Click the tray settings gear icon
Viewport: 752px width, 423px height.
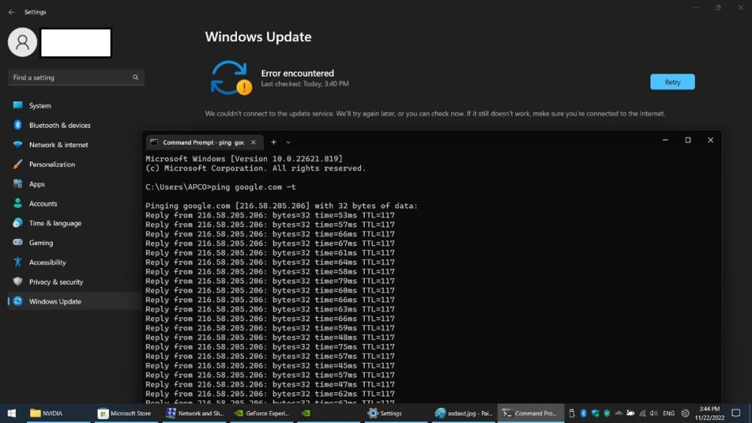pyautogui.click(x=685, y=413)
